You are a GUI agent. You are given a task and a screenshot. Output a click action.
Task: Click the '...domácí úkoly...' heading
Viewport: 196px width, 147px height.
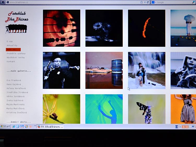click(x=19, y=122)
